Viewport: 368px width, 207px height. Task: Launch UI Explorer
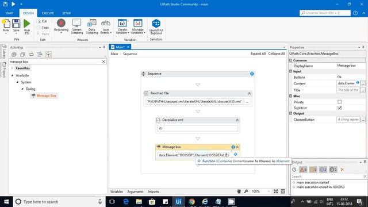click(x=156, y=27)
